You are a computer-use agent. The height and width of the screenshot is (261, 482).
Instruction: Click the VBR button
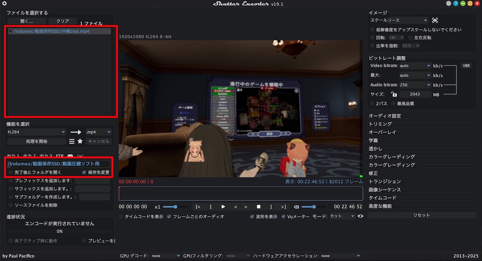pos(466,66)
